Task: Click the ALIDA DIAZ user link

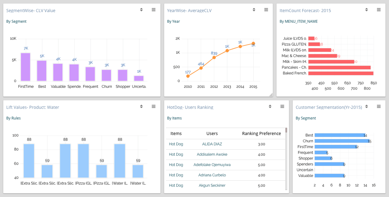Action: 212,144
